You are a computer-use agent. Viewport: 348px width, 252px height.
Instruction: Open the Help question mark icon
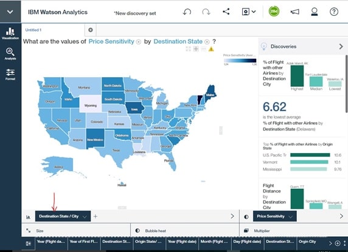tap(334, 12)
